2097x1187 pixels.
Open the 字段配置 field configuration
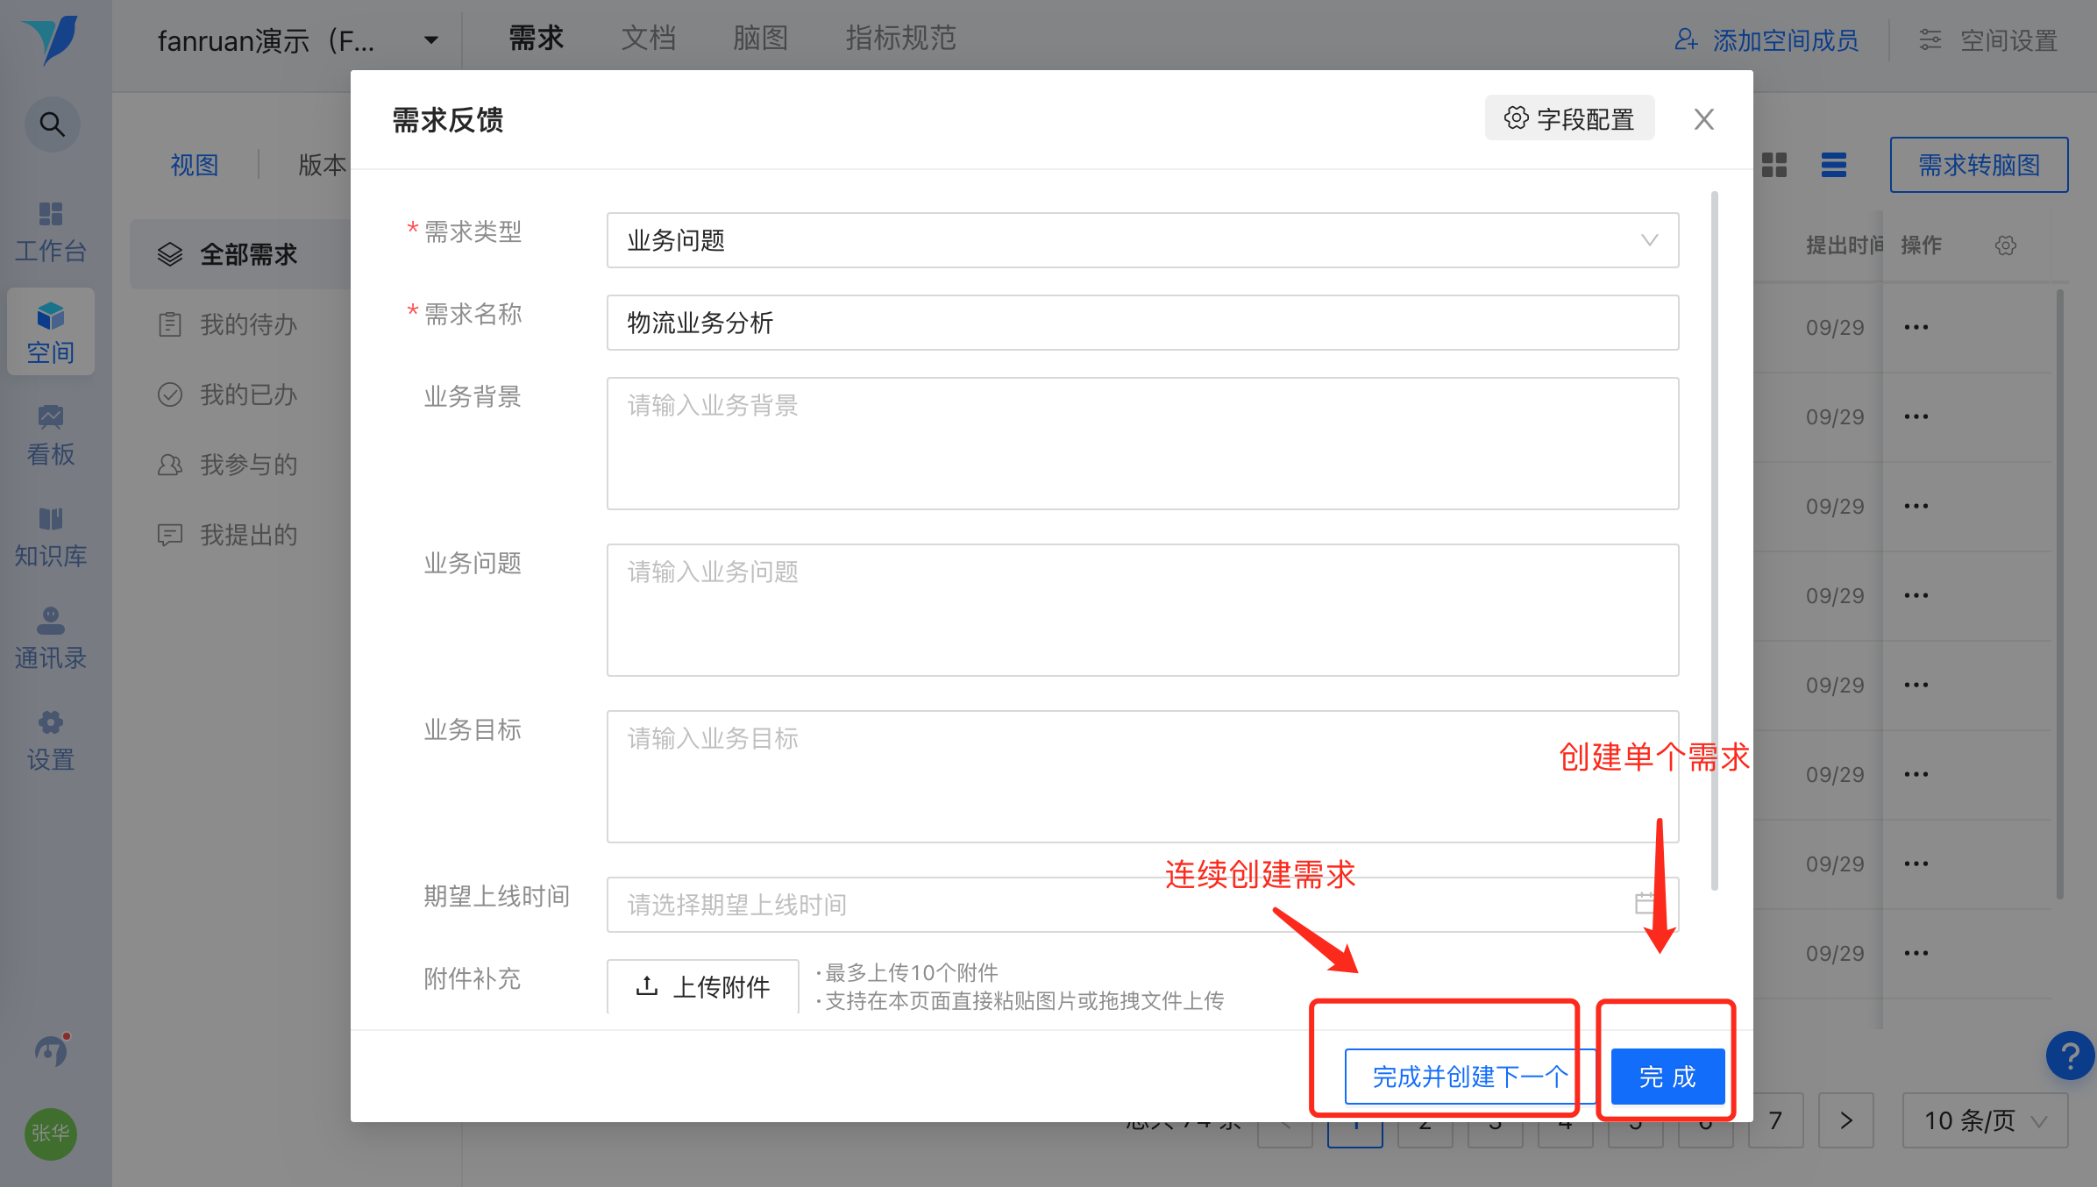1569,119
